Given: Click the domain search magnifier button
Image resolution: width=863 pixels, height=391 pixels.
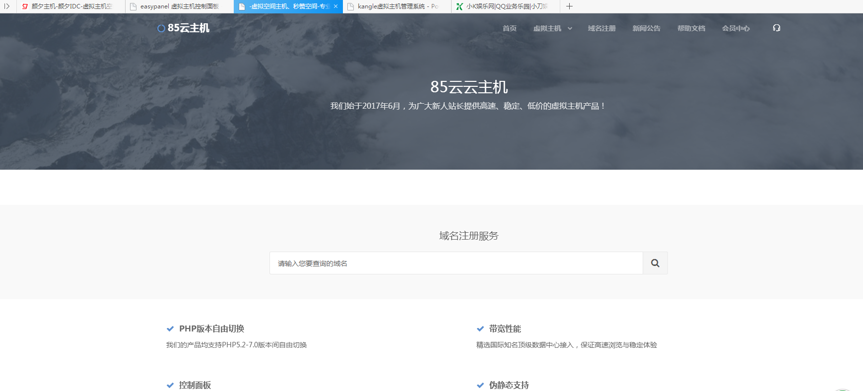Looking at the screenshot, I should pyautogui.click(x=655, y=263).
